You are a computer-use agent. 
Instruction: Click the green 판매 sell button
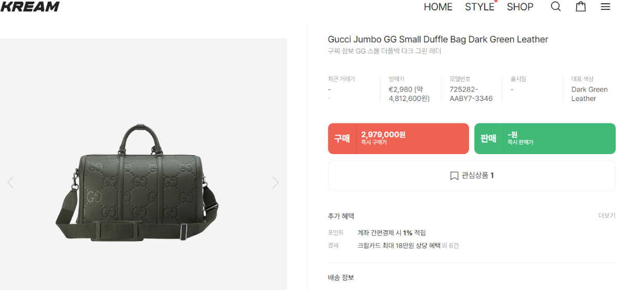(x=545, y=138)
